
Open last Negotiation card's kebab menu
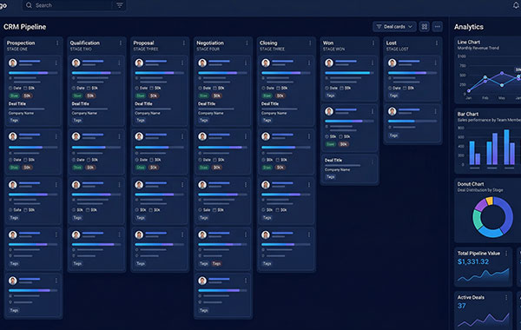tap(245, 280)
